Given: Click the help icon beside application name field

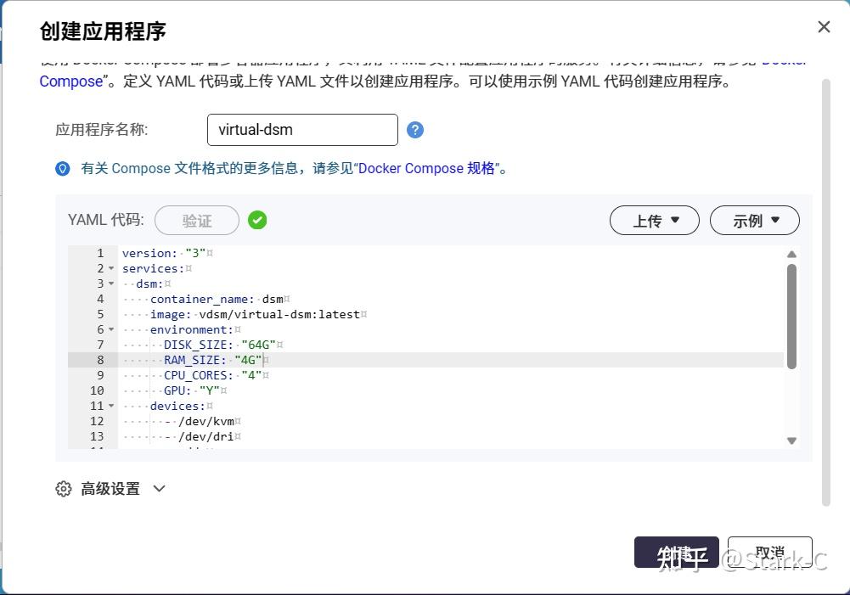Looking at the screenshot, I should (x=415, y=129).
